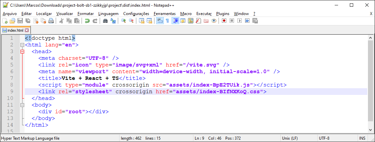Open the Function List icon

click(x=198, y=21)
